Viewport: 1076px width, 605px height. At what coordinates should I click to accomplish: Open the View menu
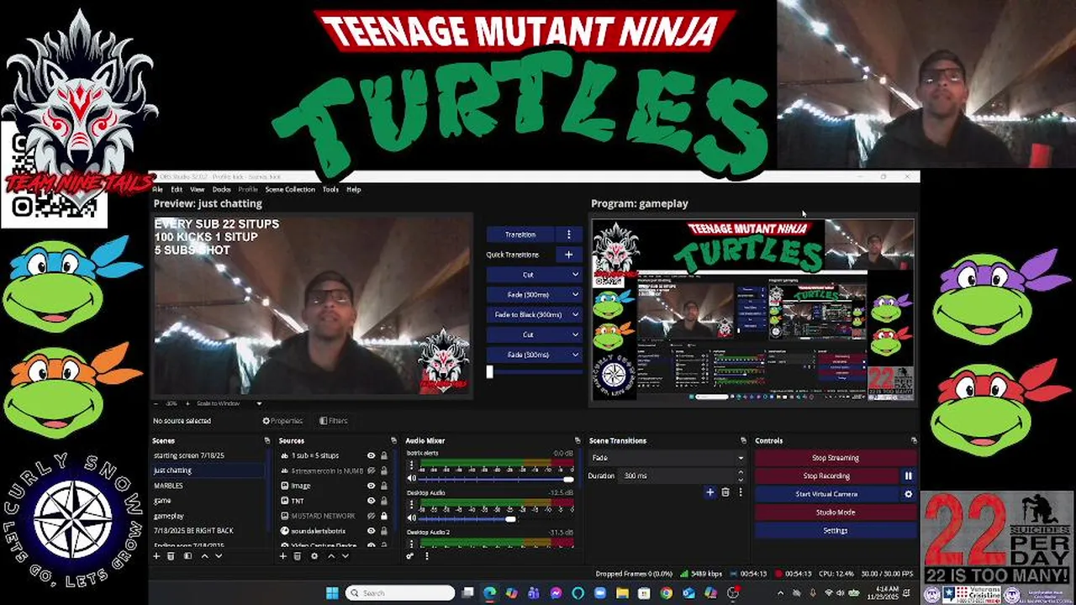(198, 189)
